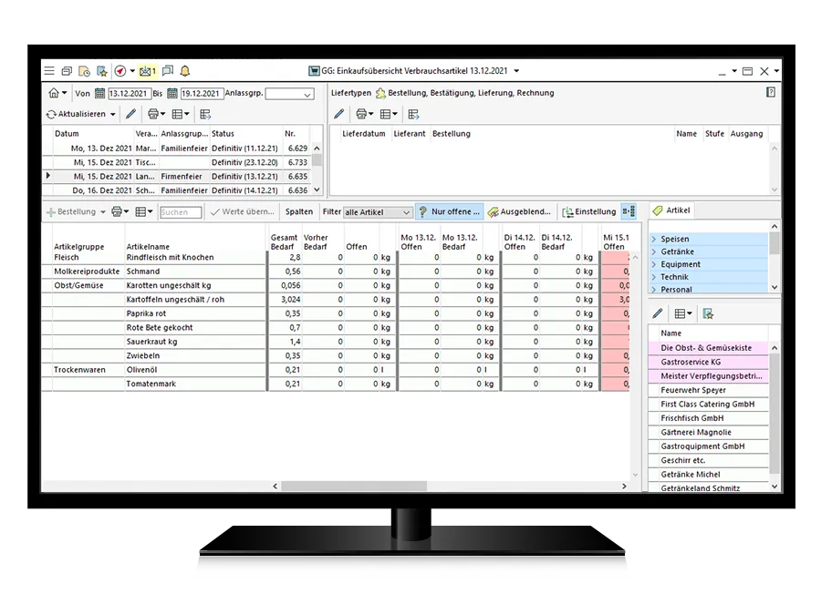Viewport: 821px width, 615px height.
Task: Click the notification bell icon
Action: [185, 71]
